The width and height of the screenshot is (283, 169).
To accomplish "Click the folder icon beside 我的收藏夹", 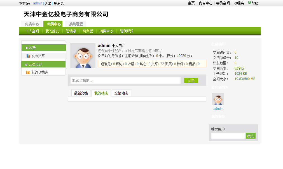I will [x=28, y=73].
